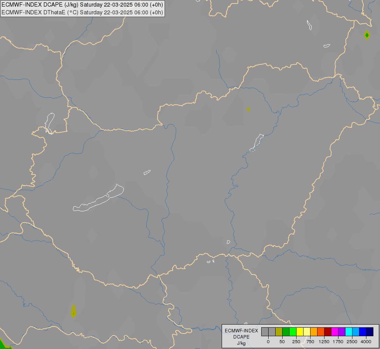Click the DCAPE title line at top

[x=82, y=5]
